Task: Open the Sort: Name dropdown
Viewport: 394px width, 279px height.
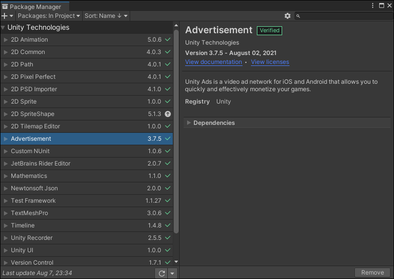Action: [106, 16]
